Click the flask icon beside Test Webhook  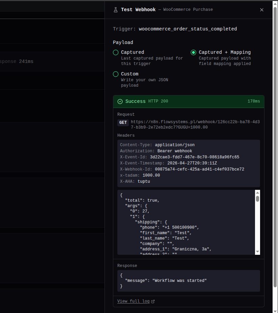pyautogui.click(x=116, y=10)
